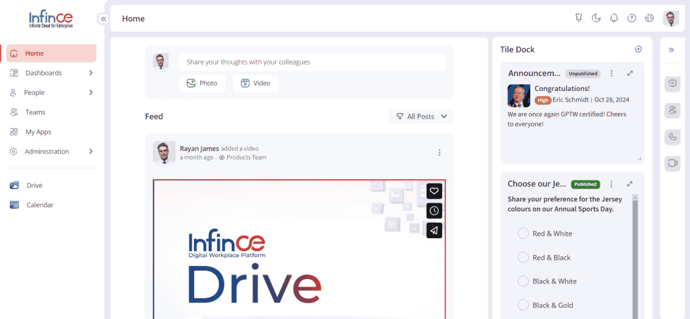This screenshot has height=319, width=690.
Task: Select Red & Black jersey option
Action: (x=523, y=258)
